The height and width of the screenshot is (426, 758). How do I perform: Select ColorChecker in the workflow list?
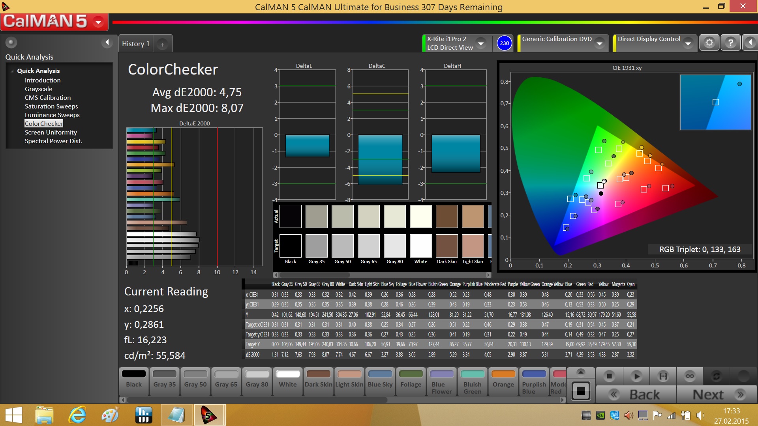pyautogui.click(x=44, y=123)
